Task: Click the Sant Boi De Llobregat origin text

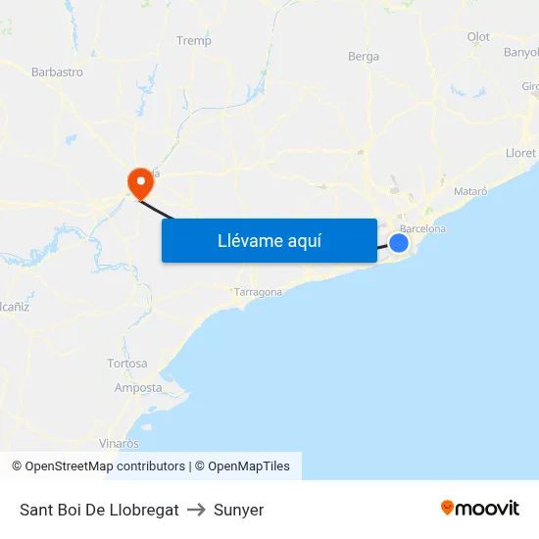Action: tap(99, 510)
